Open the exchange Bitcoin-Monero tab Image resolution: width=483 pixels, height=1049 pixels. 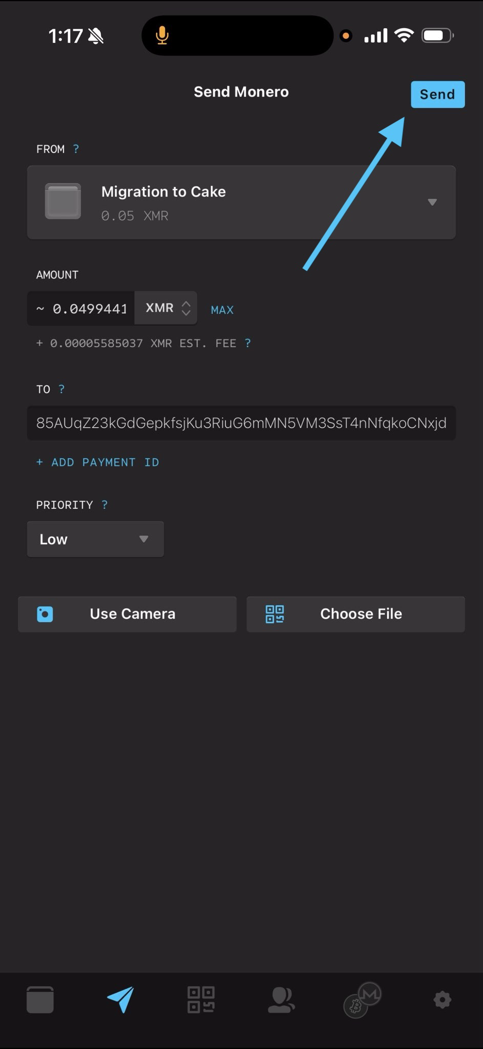[x=362, y=999]
